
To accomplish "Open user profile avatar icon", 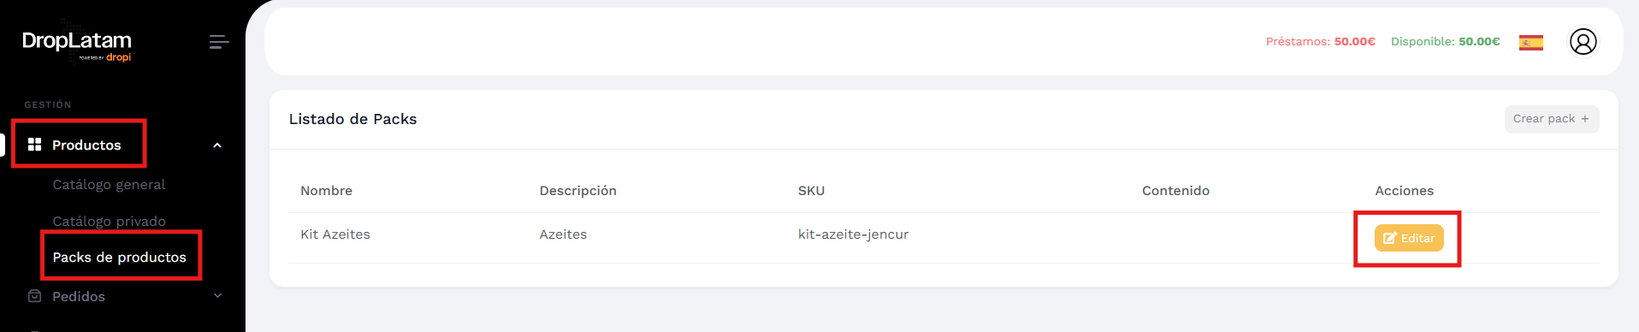I will pyautogui.click(x=1583, y=41).
